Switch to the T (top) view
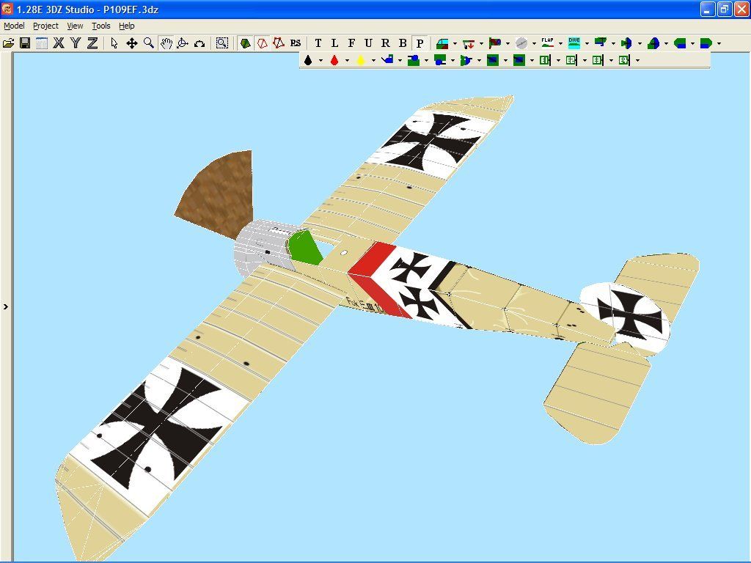The height and width of the screenshot is (563, 751). [x=318, y=43]
